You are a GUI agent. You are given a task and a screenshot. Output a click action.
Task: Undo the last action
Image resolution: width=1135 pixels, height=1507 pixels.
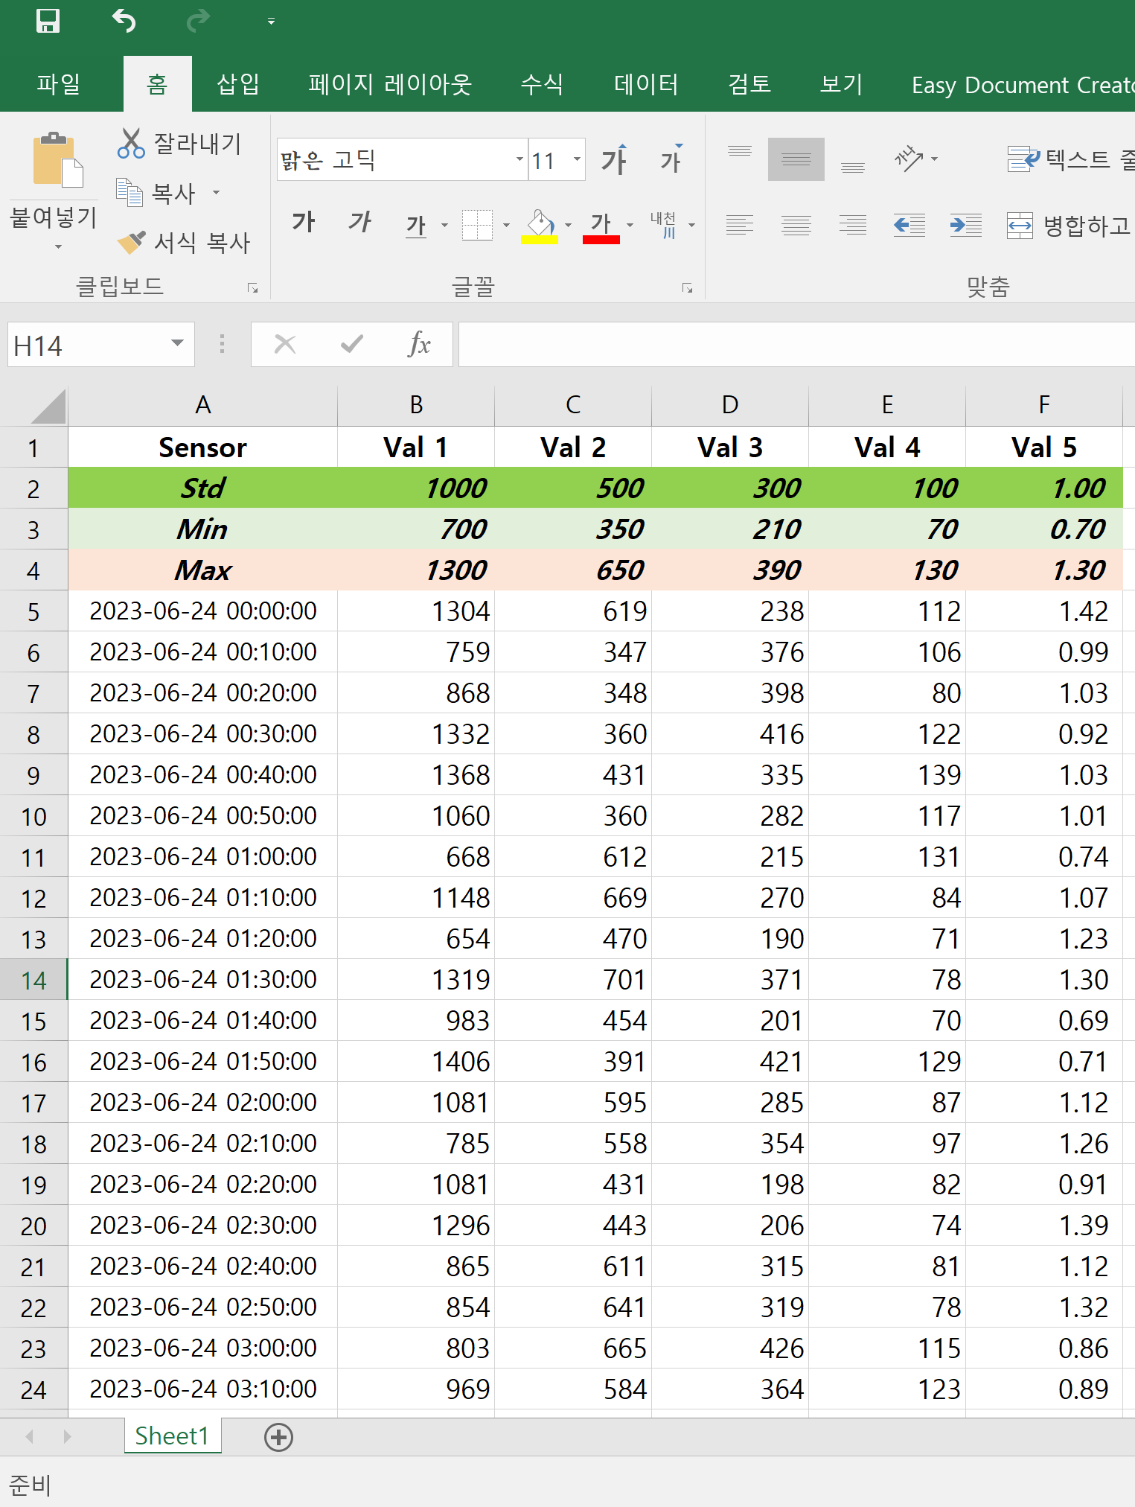124,20
